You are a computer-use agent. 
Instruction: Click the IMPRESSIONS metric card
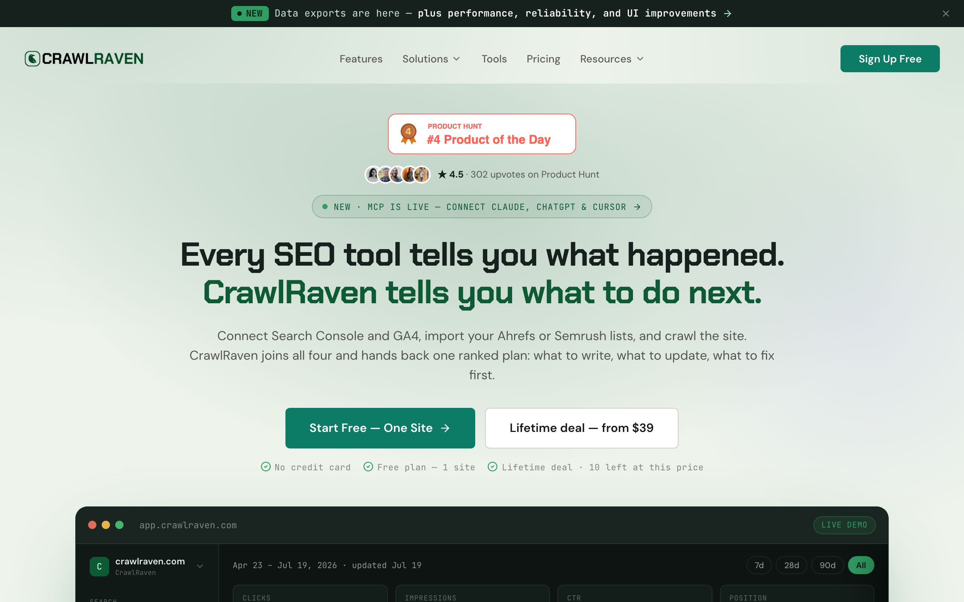473,594
